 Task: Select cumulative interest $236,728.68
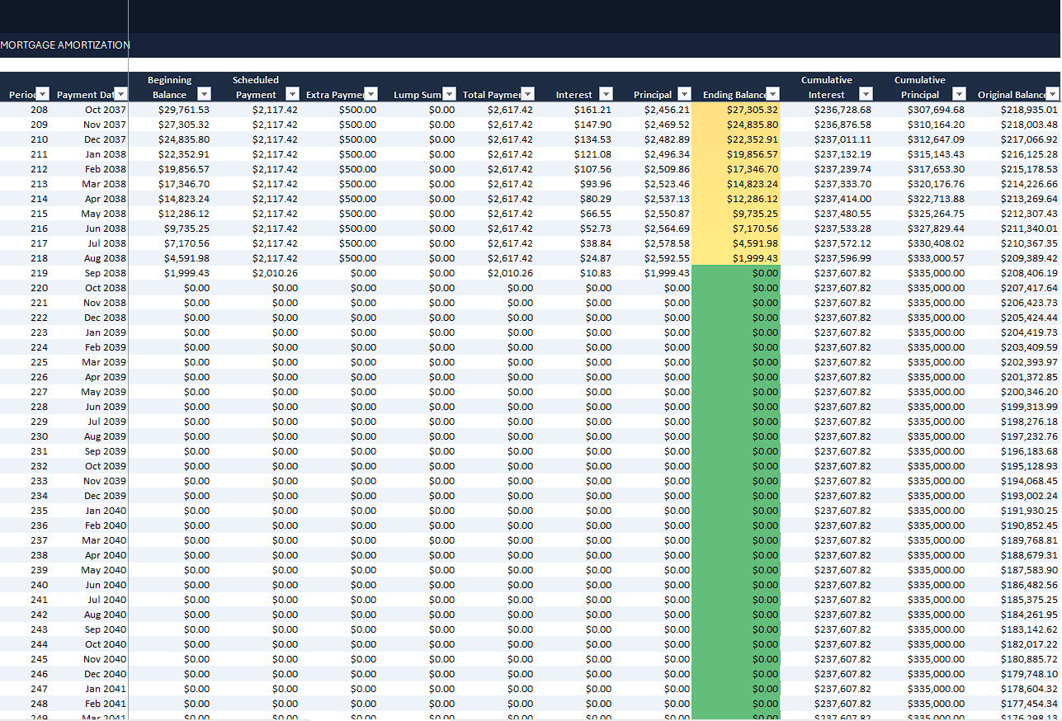[x=842, y=110]
